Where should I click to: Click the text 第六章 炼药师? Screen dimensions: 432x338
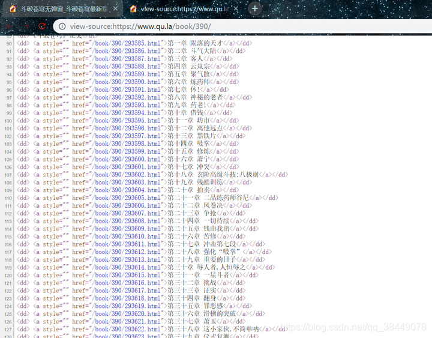point(188,82)
